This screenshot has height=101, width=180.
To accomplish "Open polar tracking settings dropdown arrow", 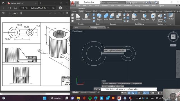I will coord(142,93).
